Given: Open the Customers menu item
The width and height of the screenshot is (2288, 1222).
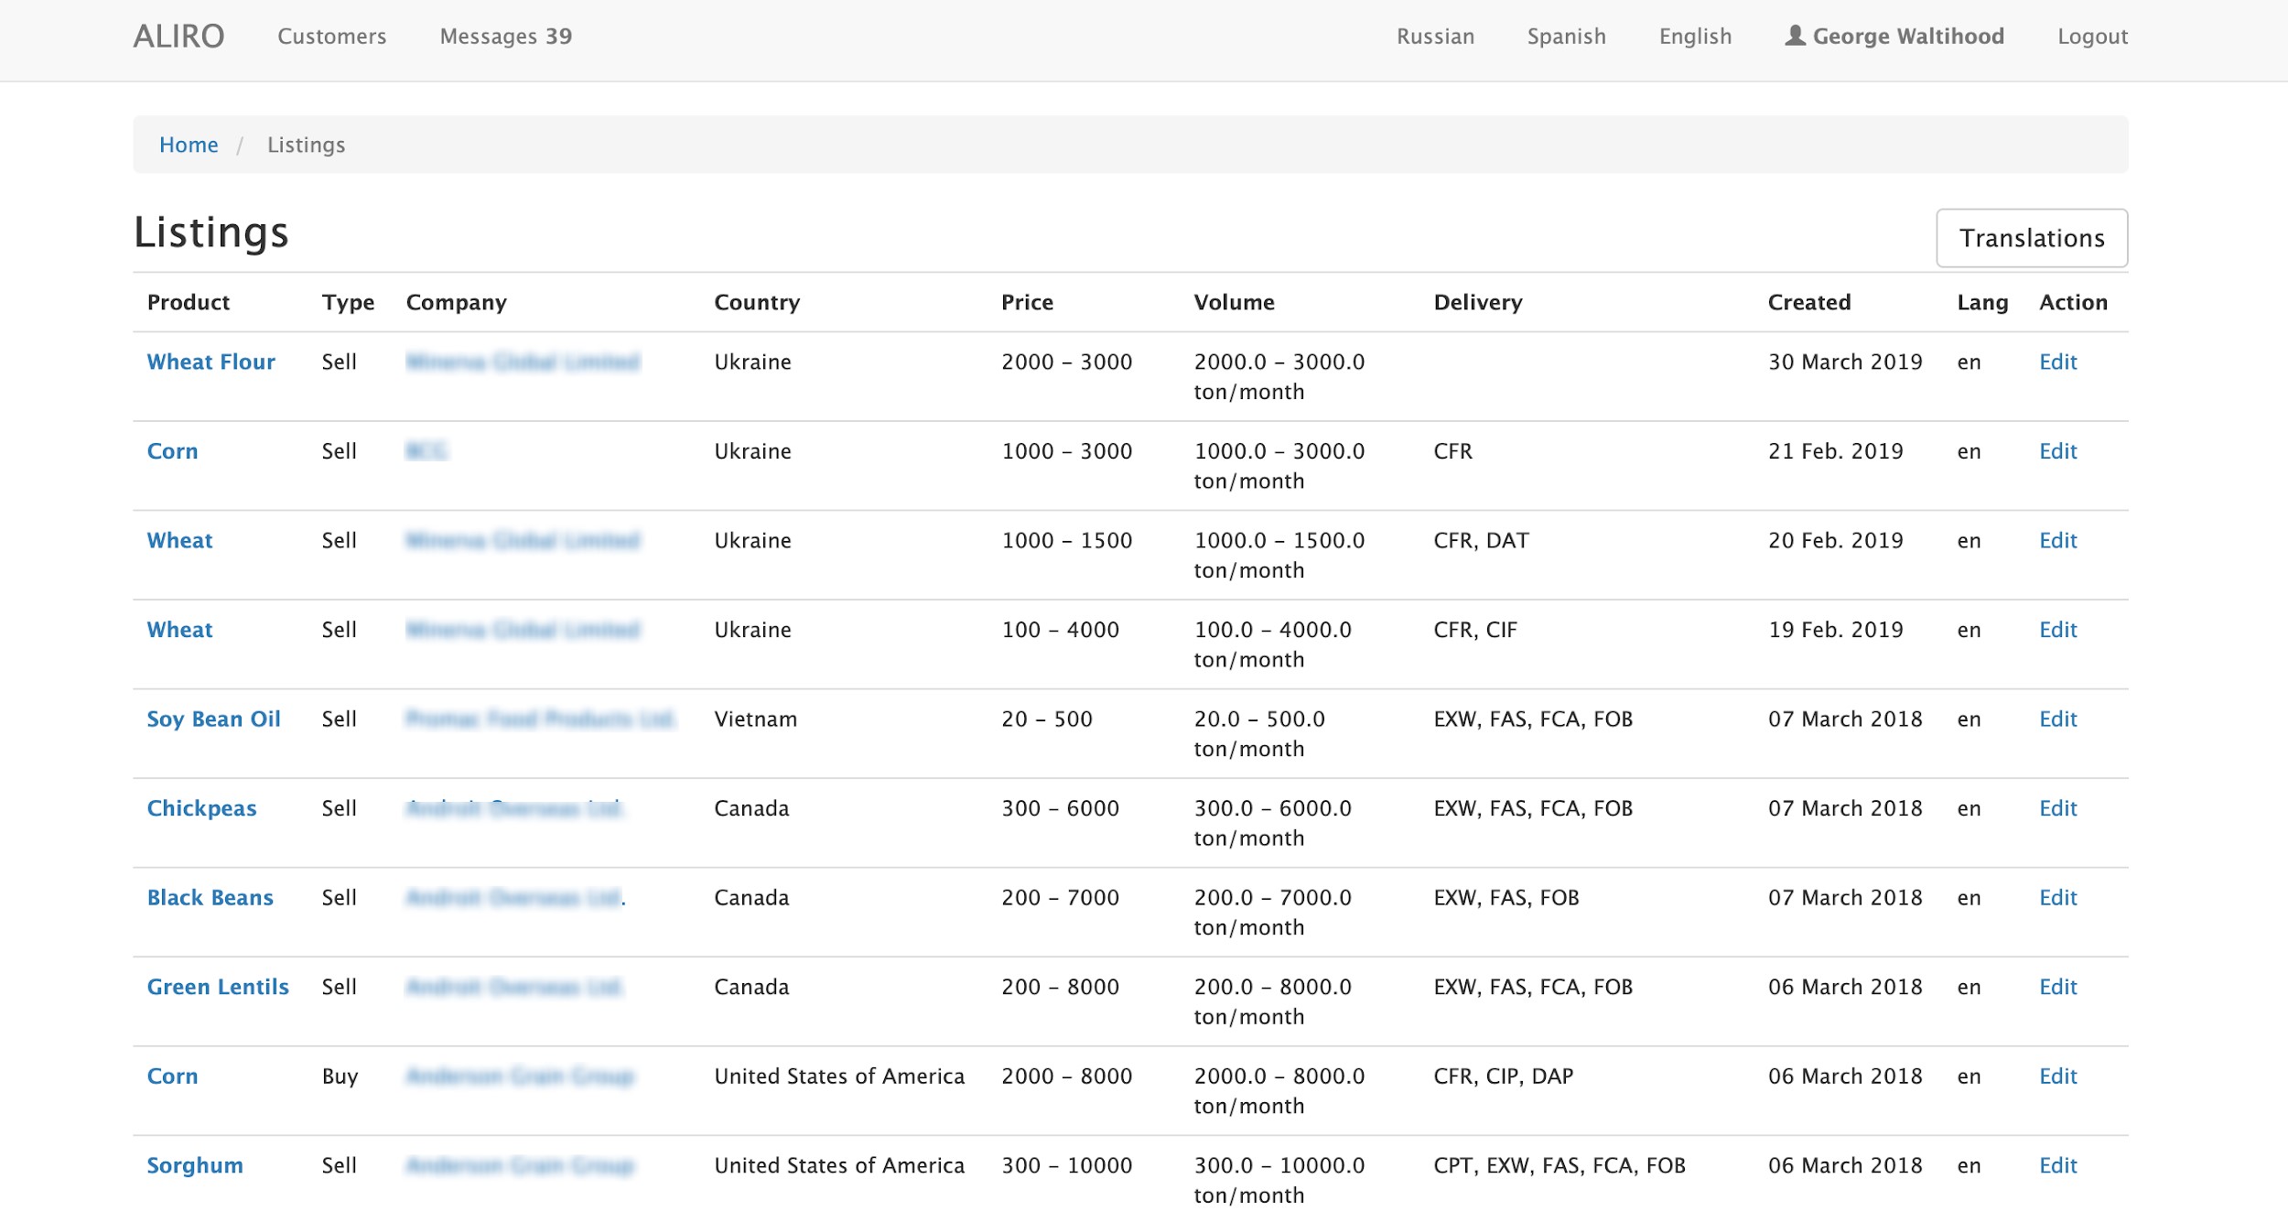Looking at the screenshot, I should click(332, 37).
